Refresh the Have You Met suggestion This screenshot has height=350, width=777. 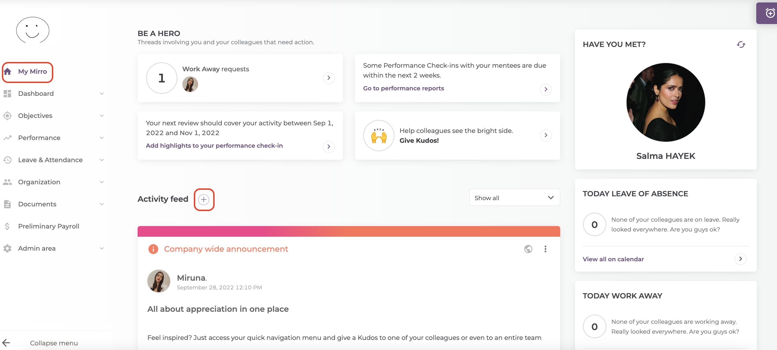(741, 45)
